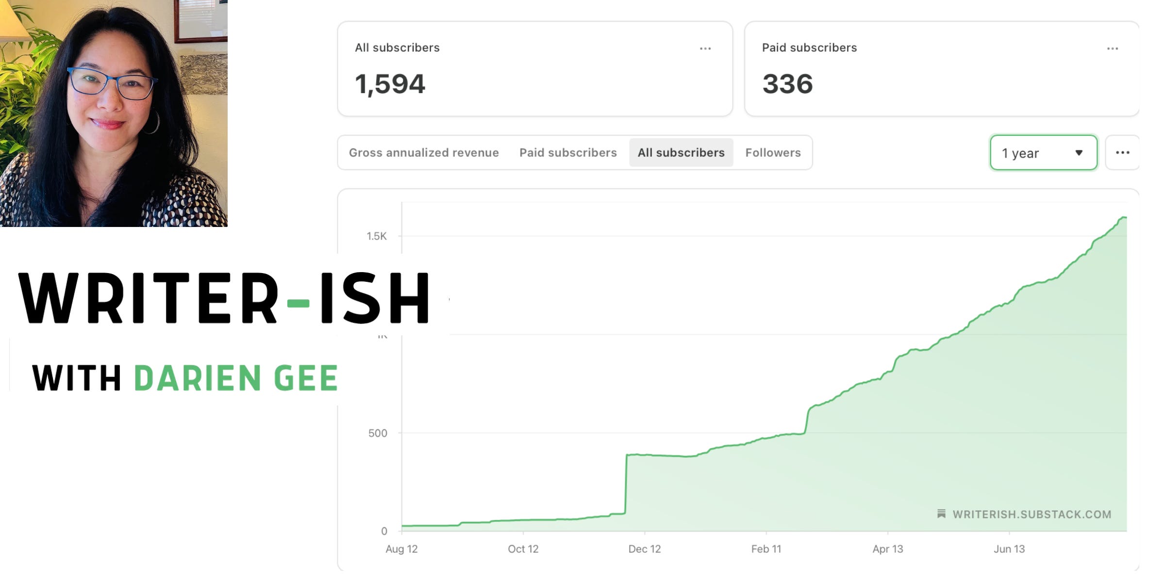Click the Feb 11 label on x-axis
1165x582 pixels.
point(766,549)
